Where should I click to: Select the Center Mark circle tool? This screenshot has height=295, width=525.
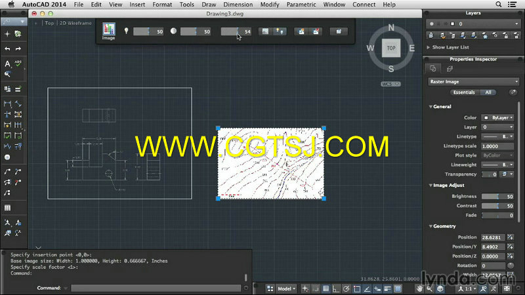(7, 157)
